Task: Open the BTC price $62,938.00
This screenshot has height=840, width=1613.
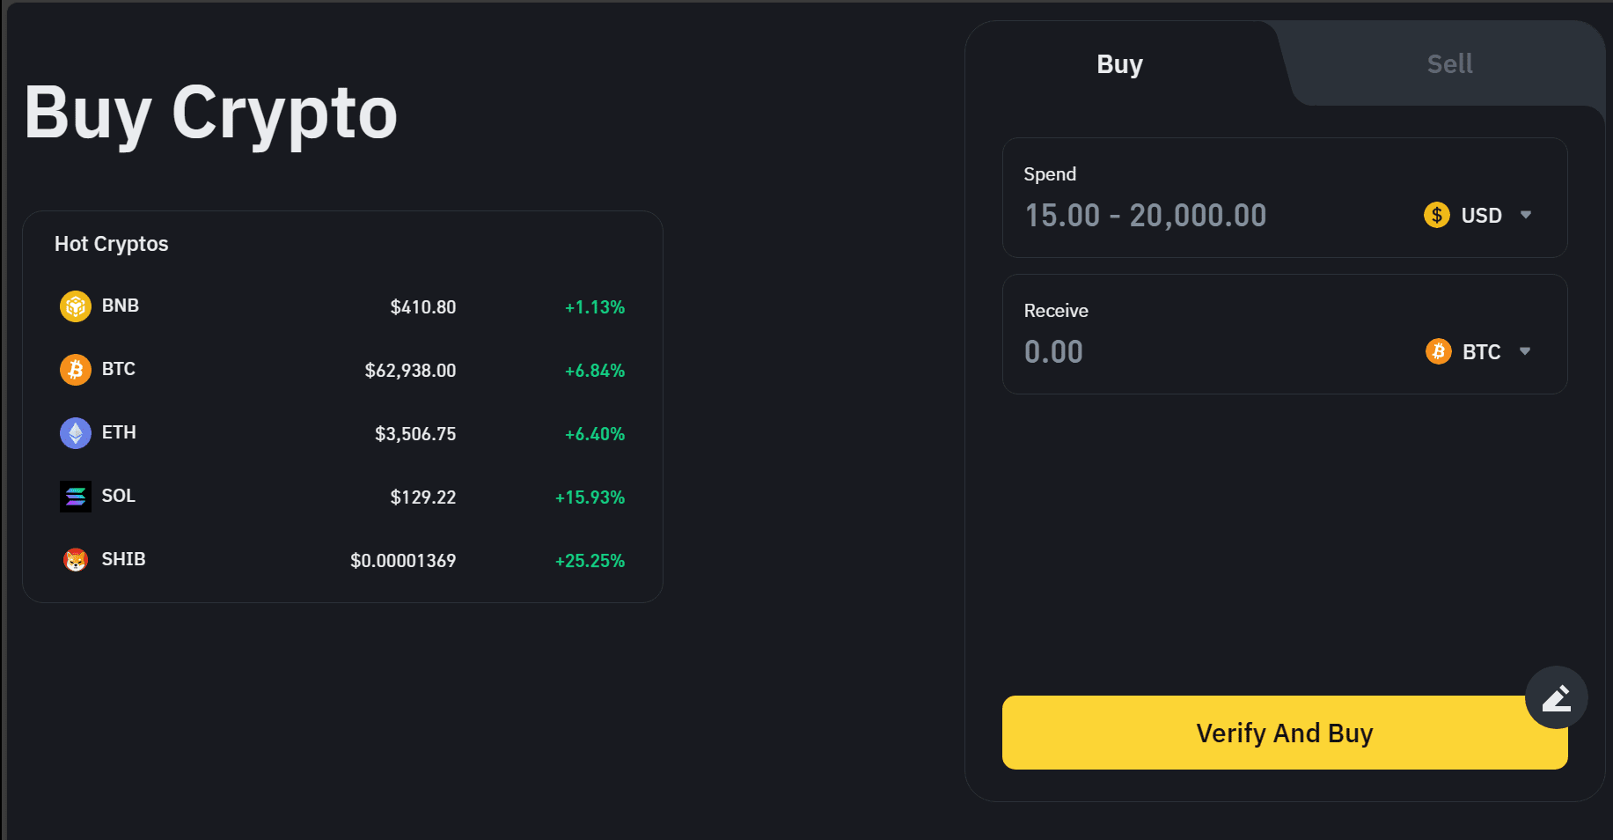Action: coord(410,371)
